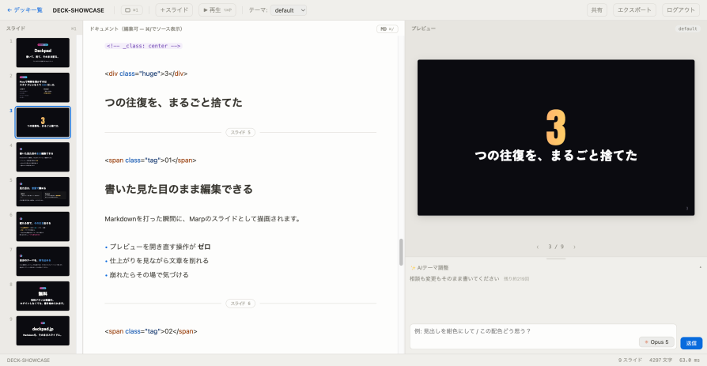Select slide 7 thumbnail

pyautogui.click(x=43, y=262)
